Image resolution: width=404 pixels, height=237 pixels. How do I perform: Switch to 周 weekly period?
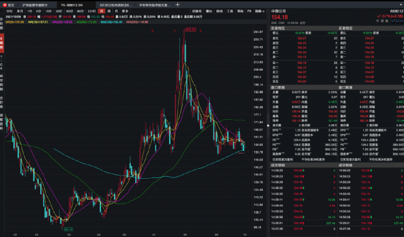(x=109, y=11)
